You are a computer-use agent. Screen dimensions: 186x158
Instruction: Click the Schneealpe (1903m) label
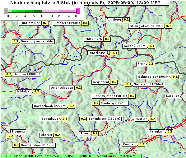(154, 77)
